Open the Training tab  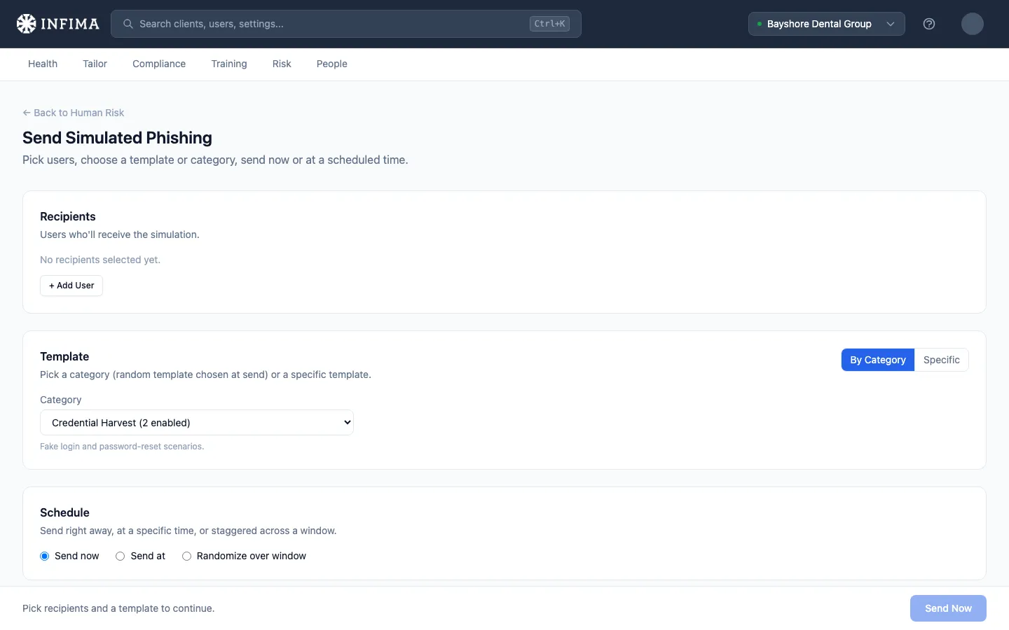(229, 64)
